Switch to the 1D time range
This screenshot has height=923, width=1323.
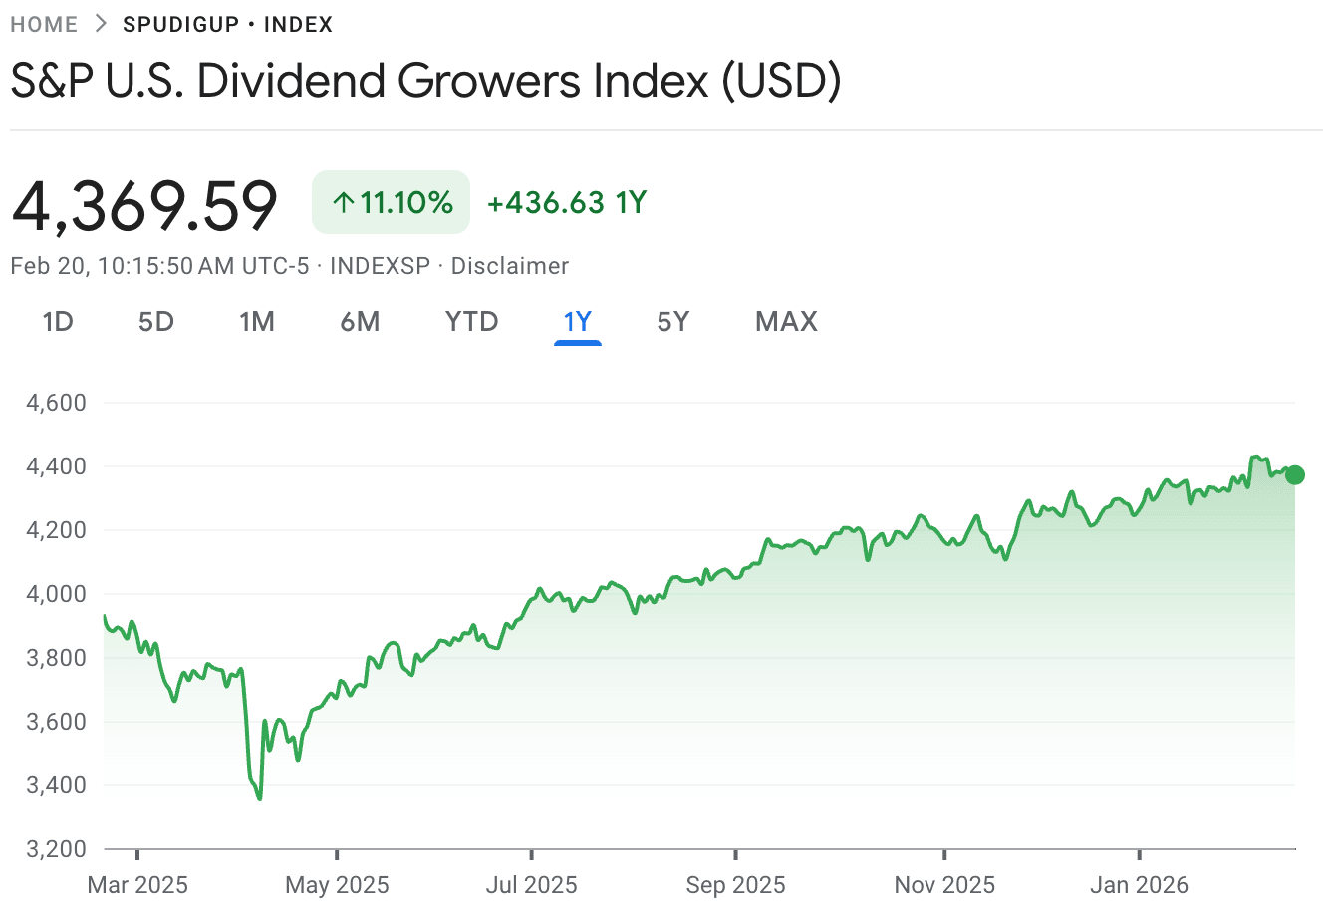[57, 321]
